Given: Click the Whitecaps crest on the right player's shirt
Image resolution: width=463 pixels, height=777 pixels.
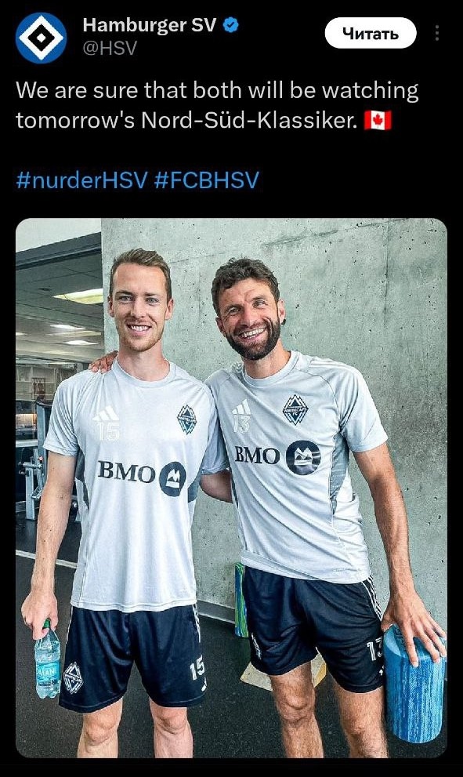Looking at the screenshot, I should point(295,410).
